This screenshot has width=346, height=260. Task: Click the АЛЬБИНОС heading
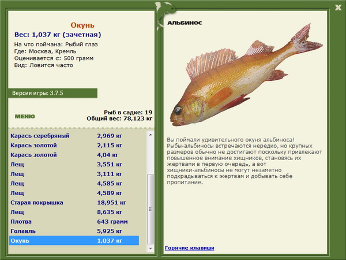coord(185,23)
